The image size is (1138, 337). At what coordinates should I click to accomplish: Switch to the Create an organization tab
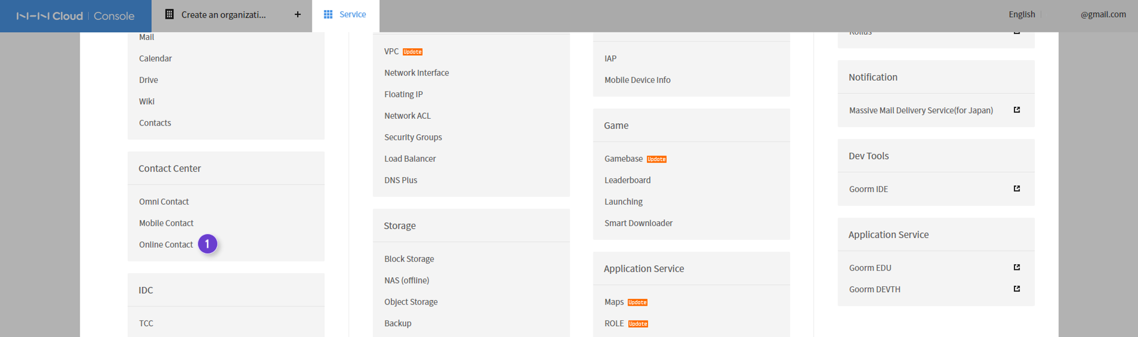tap(224, 15)
